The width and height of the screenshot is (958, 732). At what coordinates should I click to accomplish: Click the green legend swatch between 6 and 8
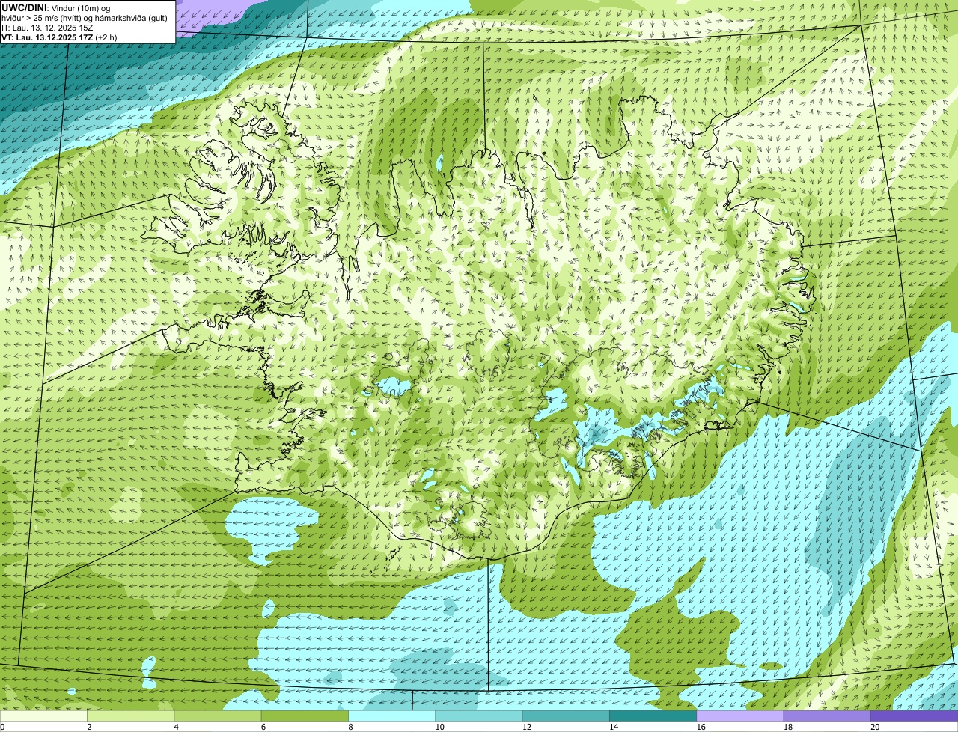pos(305,716)
